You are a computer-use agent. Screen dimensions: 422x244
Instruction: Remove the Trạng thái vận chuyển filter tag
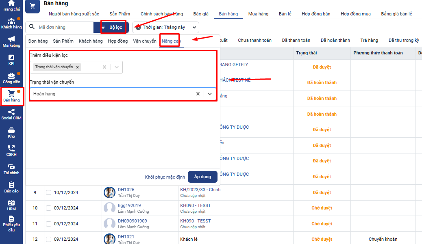tap(77, 67)
